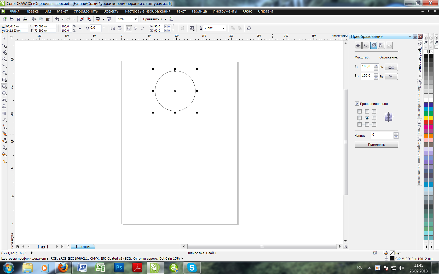Increase the Копии copies count
Screen dimensions: 439x274
(x=396, y=134)
